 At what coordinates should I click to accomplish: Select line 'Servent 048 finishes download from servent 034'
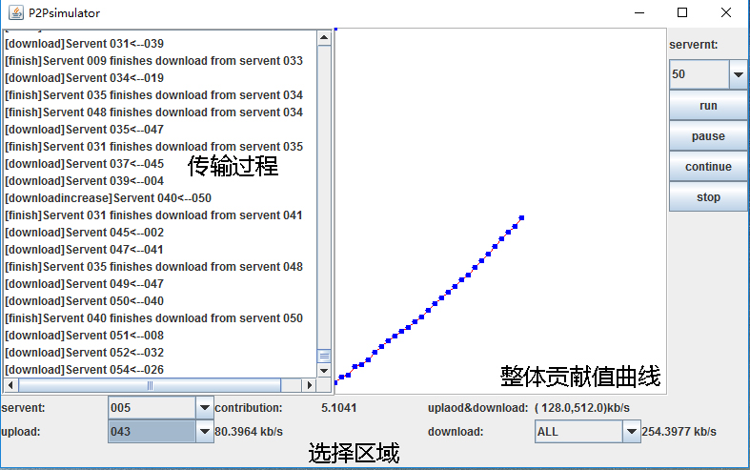153,112
